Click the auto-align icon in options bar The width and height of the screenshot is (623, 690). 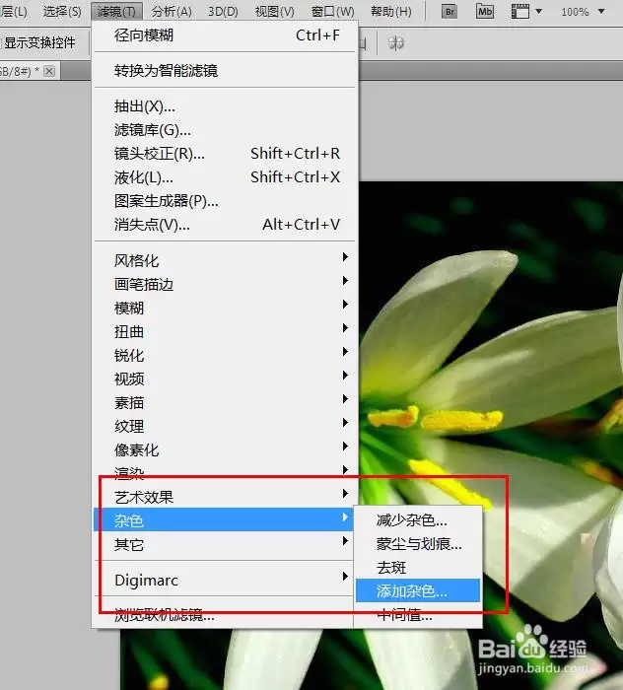395,43
